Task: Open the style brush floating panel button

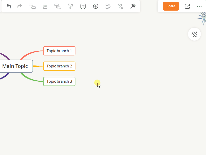Action: [194, 34]
